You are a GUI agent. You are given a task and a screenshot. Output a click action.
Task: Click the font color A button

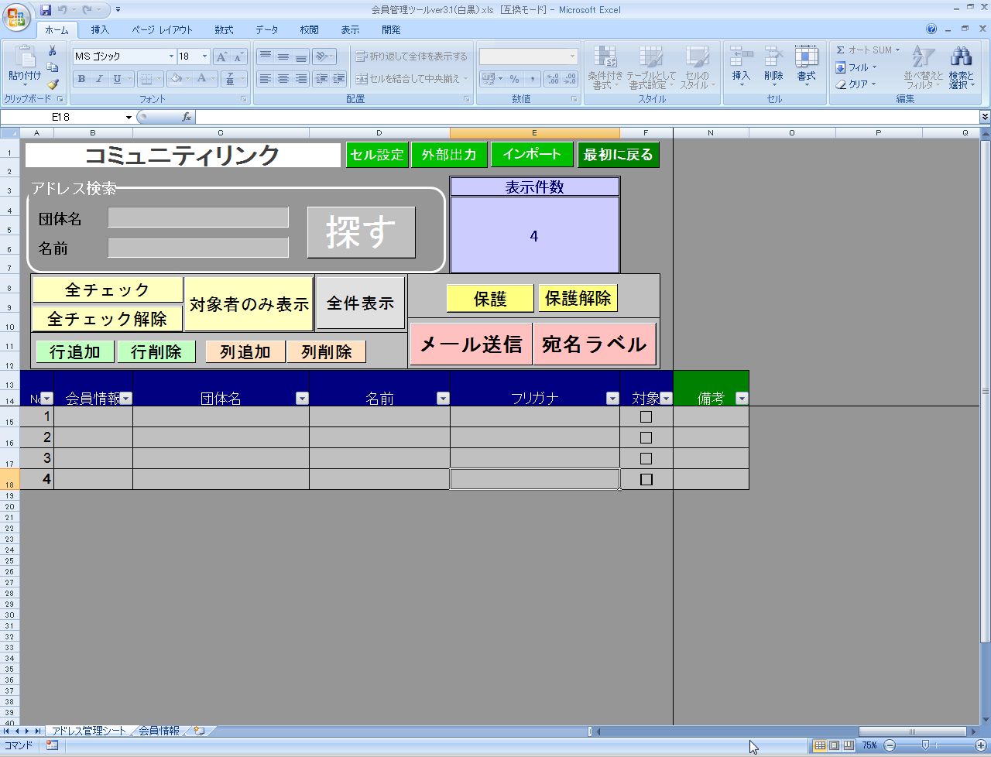[x=201, y=78]
